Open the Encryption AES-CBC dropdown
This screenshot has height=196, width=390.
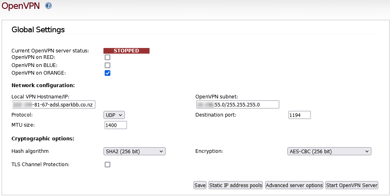point(329,151)
